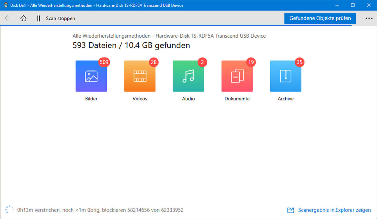Click the Audio label text
The height and width of the screenshot is (219, 377).
tap(188, 99)
